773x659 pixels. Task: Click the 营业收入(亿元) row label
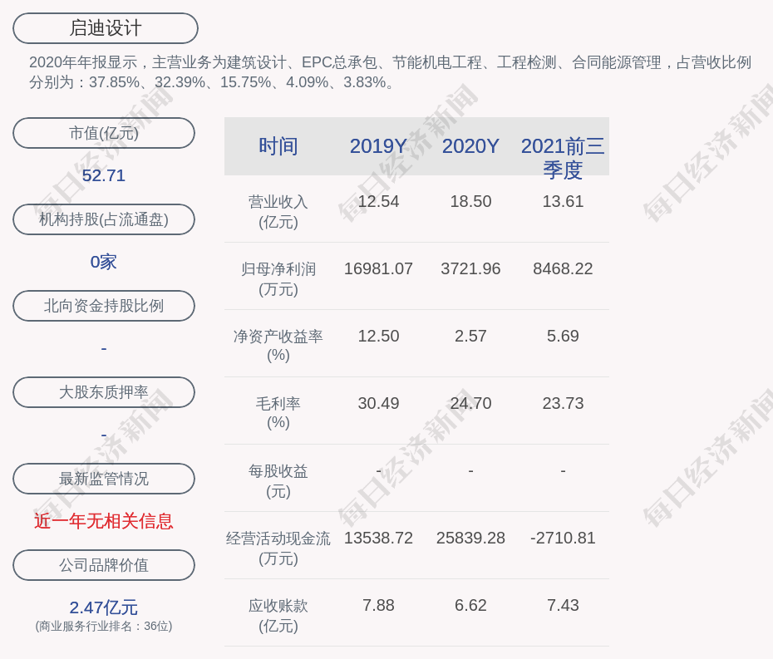coord(278,211)
